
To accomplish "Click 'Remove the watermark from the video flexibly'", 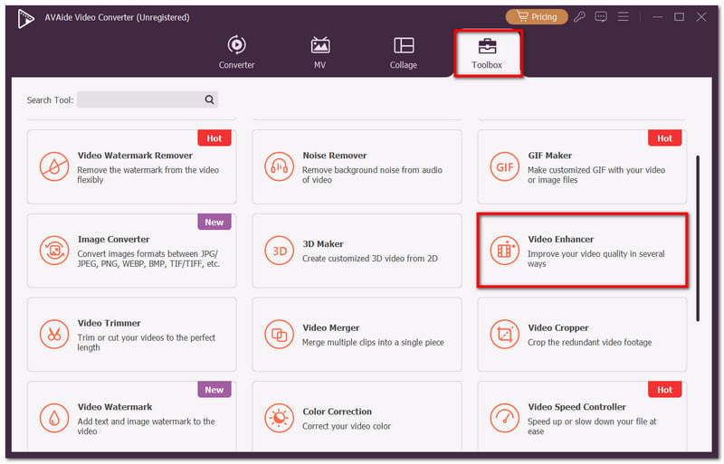I will 148,175.
